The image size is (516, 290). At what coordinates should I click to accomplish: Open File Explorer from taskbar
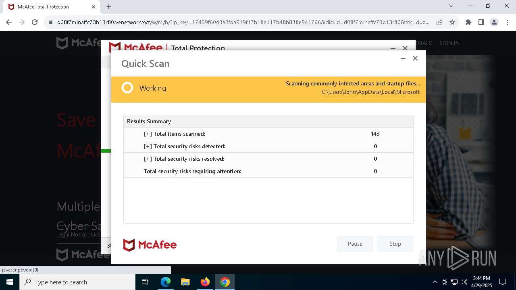pos(185,282)
